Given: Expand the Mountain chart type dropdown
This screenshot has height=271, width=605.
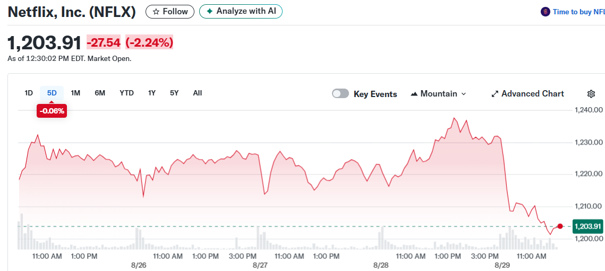Looking at the screenshot, I should click(x=438, y=94).
